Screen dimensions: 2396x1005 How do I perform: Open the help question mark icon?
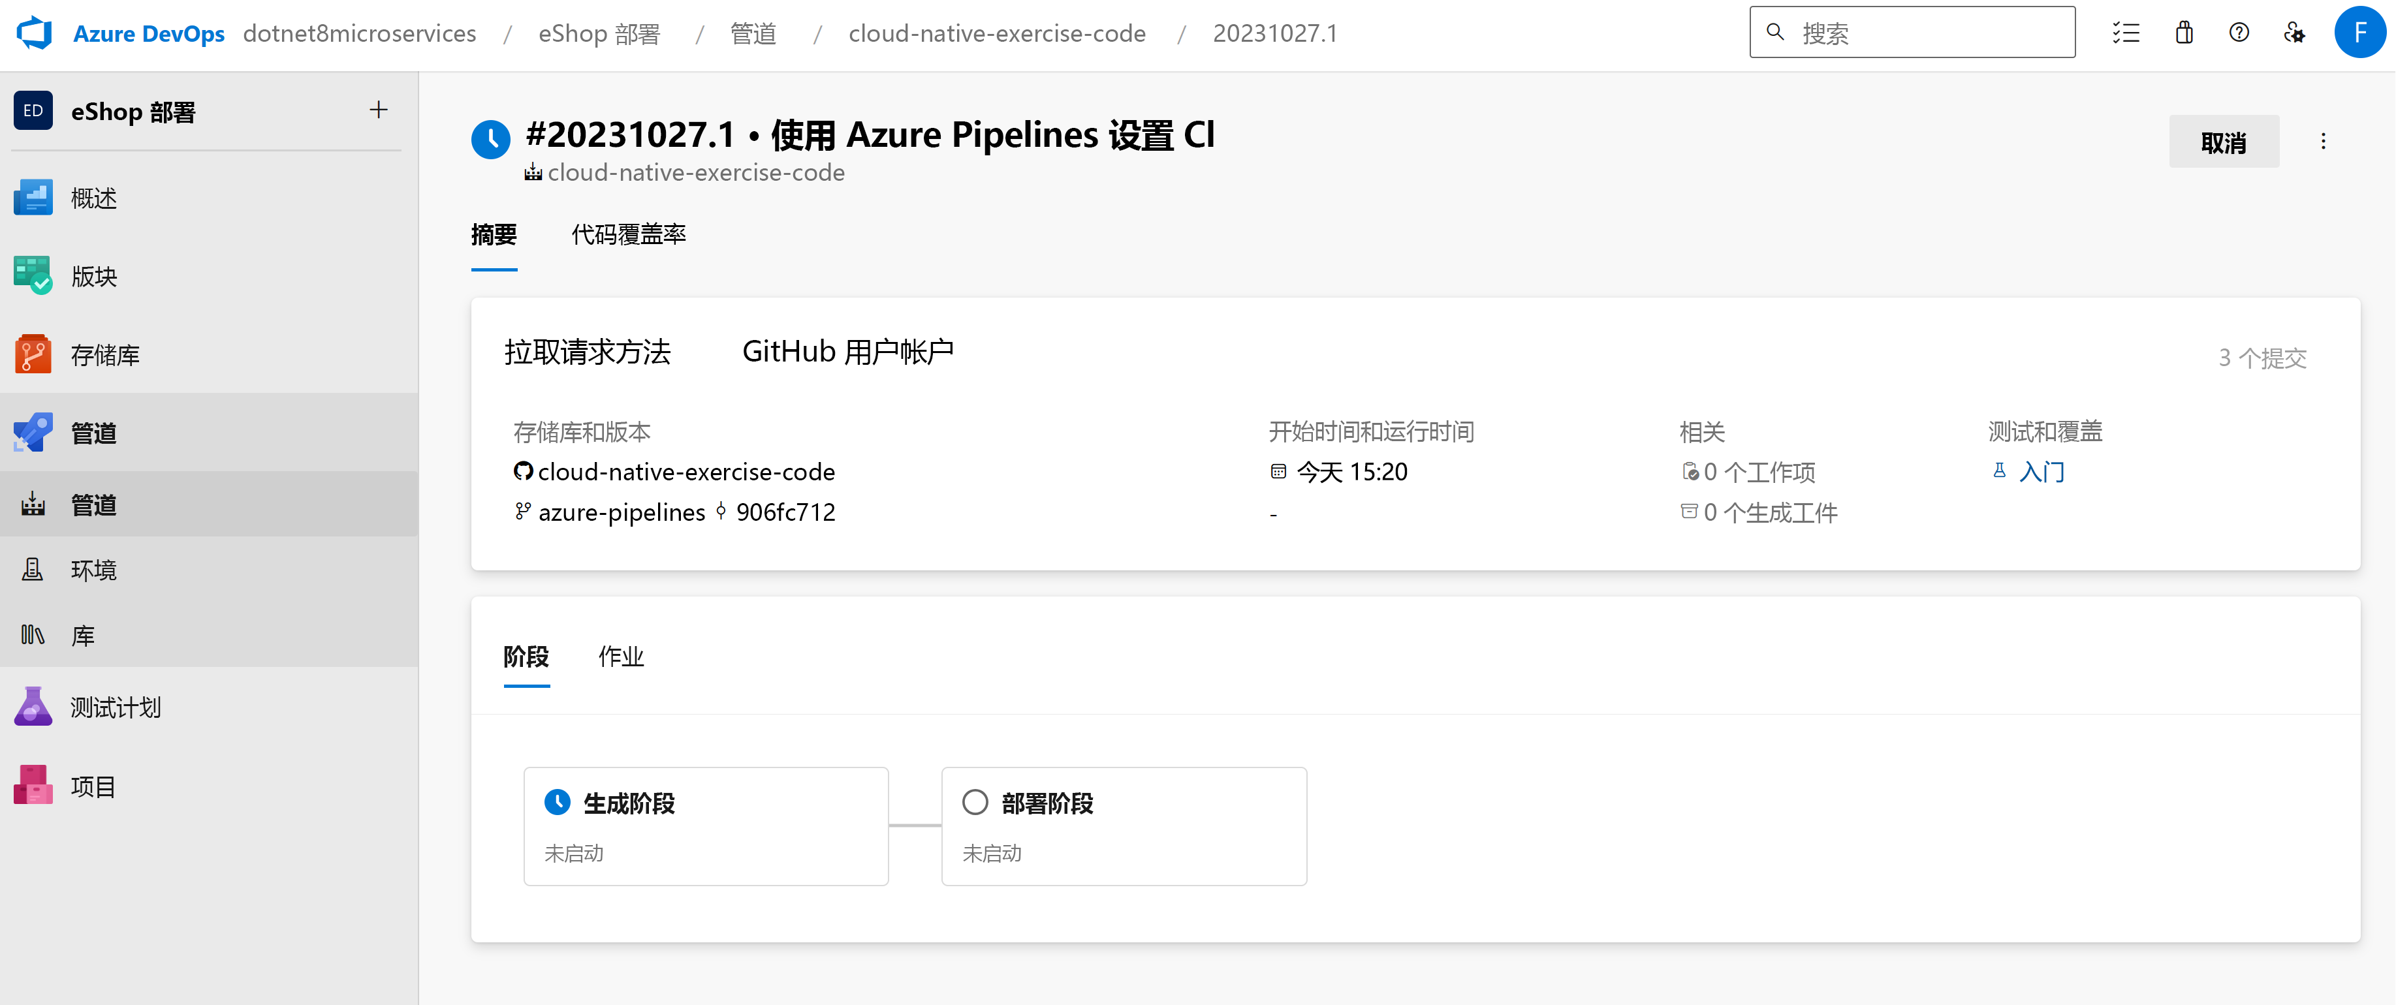(2239, 33)
